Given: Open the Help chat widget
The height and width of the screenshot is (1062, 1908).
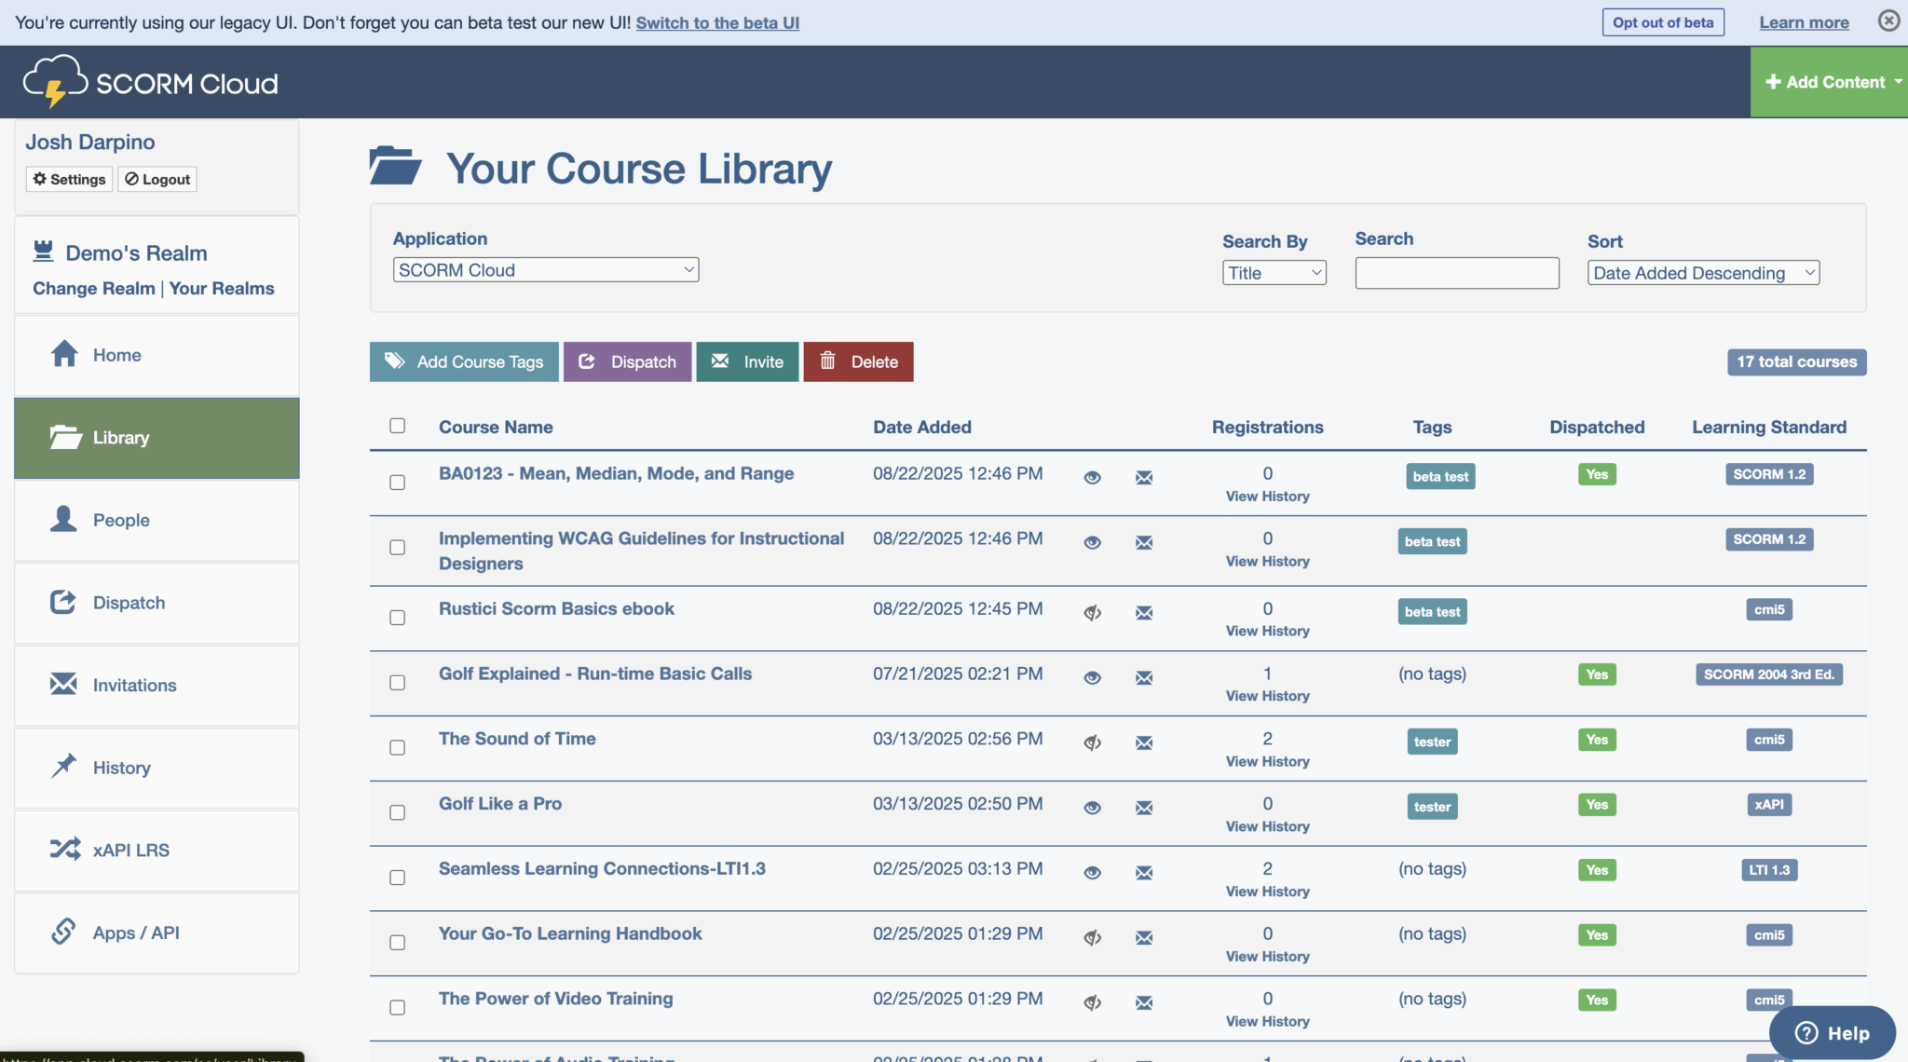Looking at the screenshot, I should click(x=1832, y=1032).
